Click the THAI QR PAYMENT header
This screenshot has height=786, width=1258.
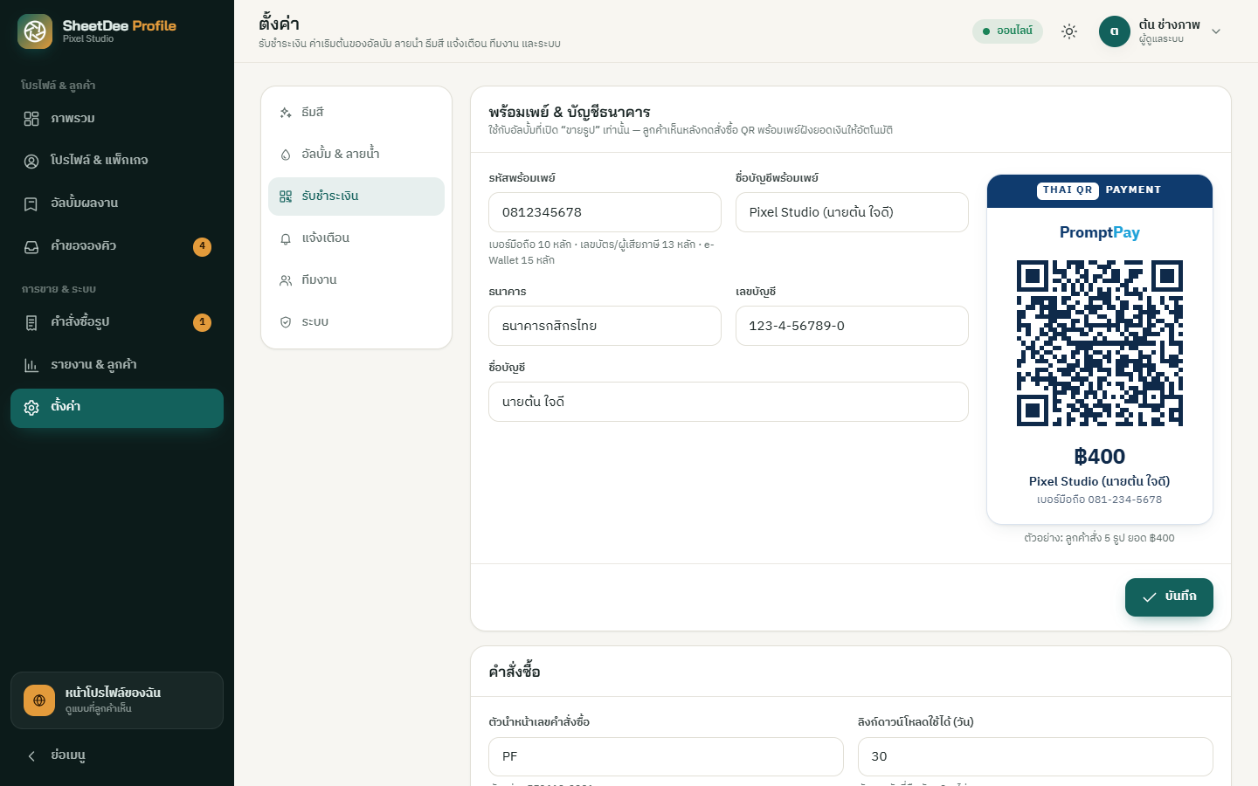pos(1100,190)
